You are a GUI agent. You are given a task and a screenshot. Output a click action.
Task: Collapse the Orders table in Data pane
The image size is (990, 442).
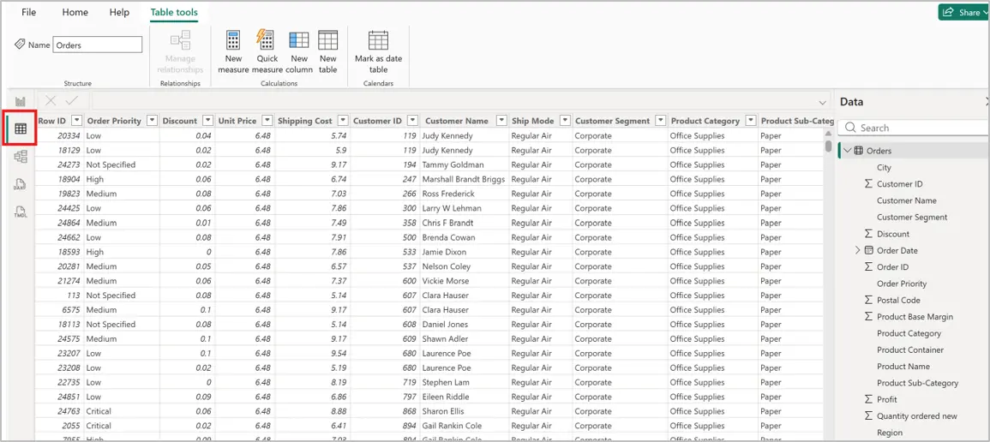click(x=848, y=151)
